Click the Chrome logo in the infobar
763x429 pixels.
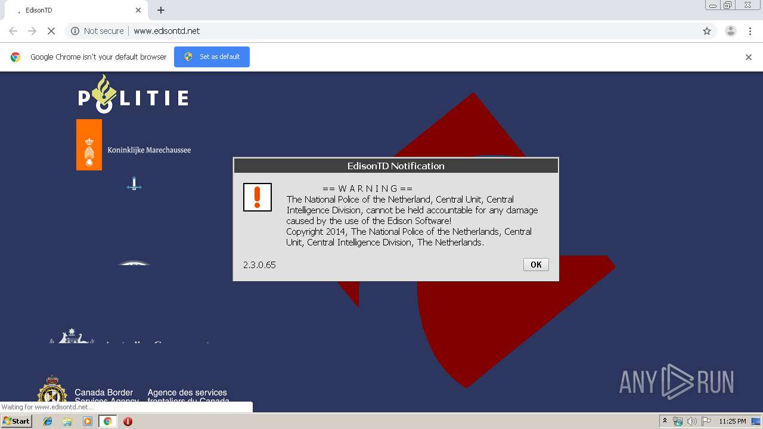[15, 57]
